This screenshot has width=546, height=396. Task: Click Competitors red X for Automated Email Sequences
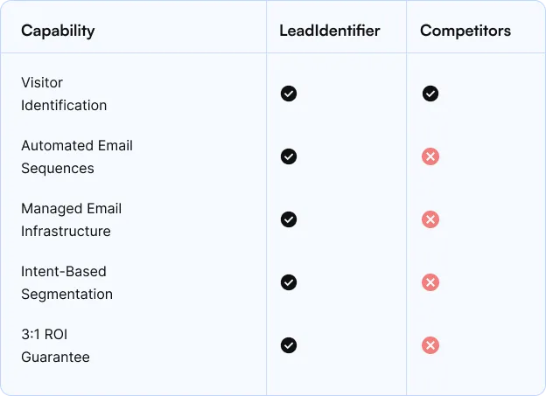click(430, 156)
